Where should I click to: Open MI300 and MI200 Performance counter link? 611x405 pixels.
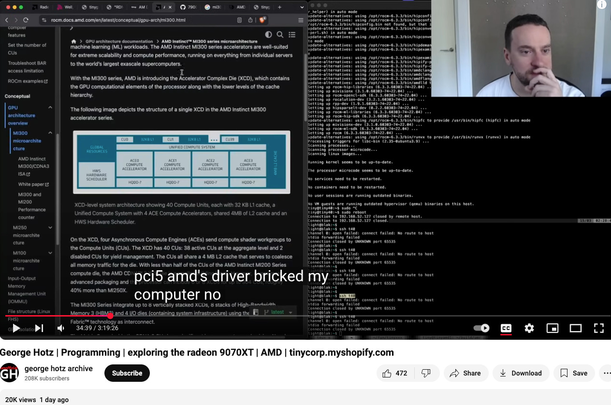click(x=32, y=206)
